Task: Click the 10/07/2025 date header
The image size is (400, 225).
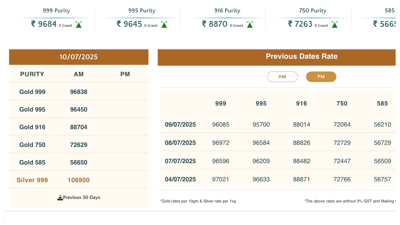Action: (79, 57)
